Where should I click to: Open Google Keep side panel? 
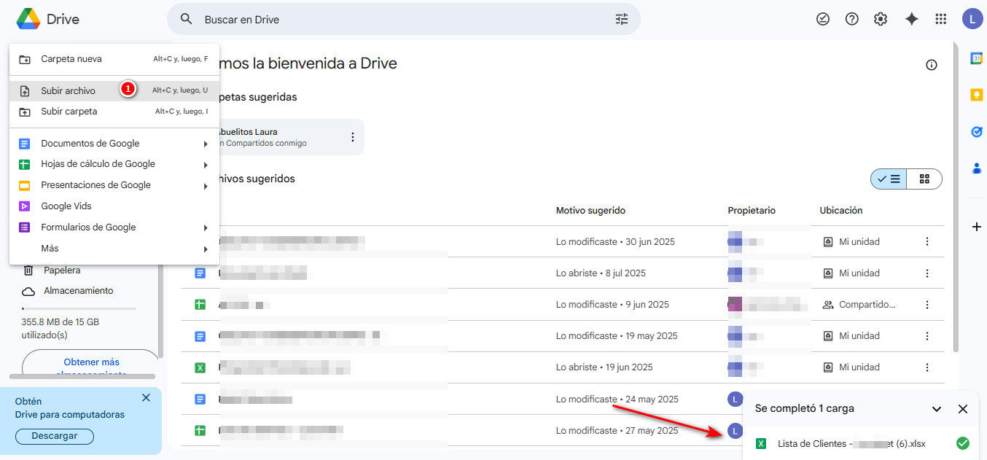point(977,95)
